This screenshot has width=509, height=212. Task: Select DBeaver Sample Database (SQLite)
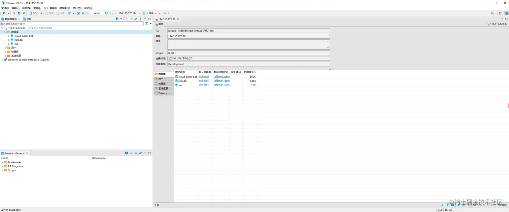28,60
